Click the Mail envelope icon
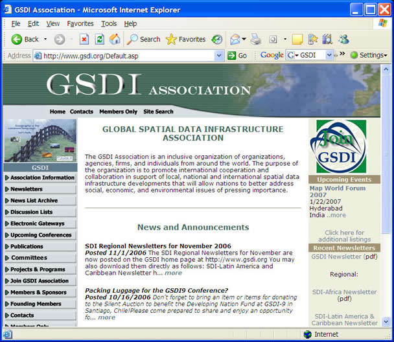 point(235,40)
